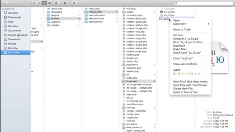Apply the yellow label color

coord(185,74)
